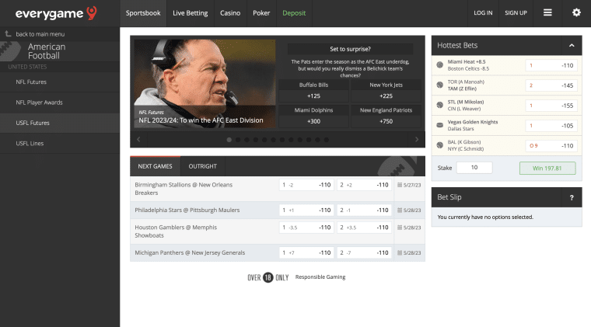This screenshot has height=327, width=591.
Task: Select TOR vs TAM -145 hottest bet
Action: point(551,85)
